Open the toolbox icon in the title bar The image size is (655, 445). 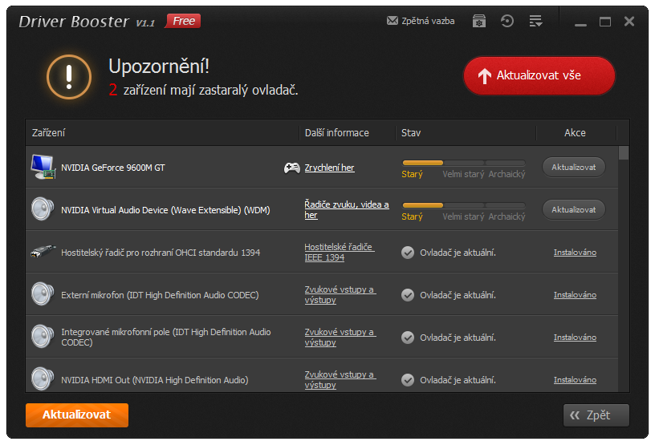tap(478, 21)
